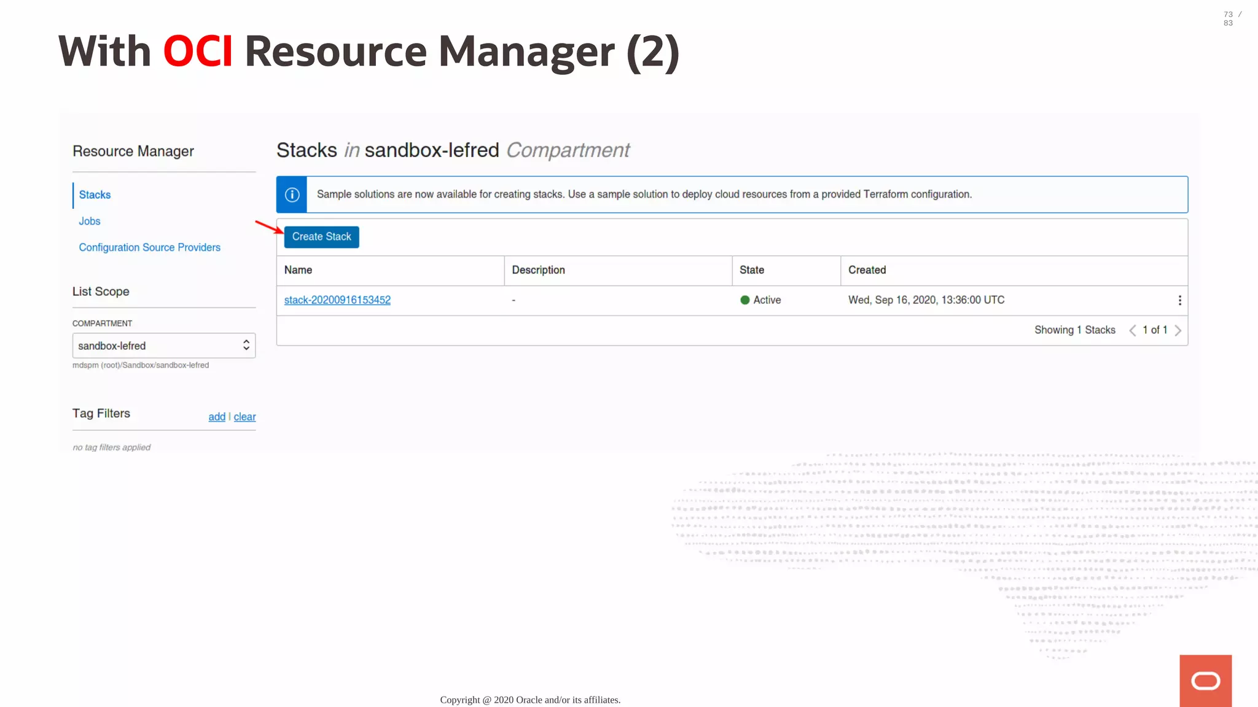
Task: Click the Name column header
Action: pyautogui.click(x=298, y=270)
